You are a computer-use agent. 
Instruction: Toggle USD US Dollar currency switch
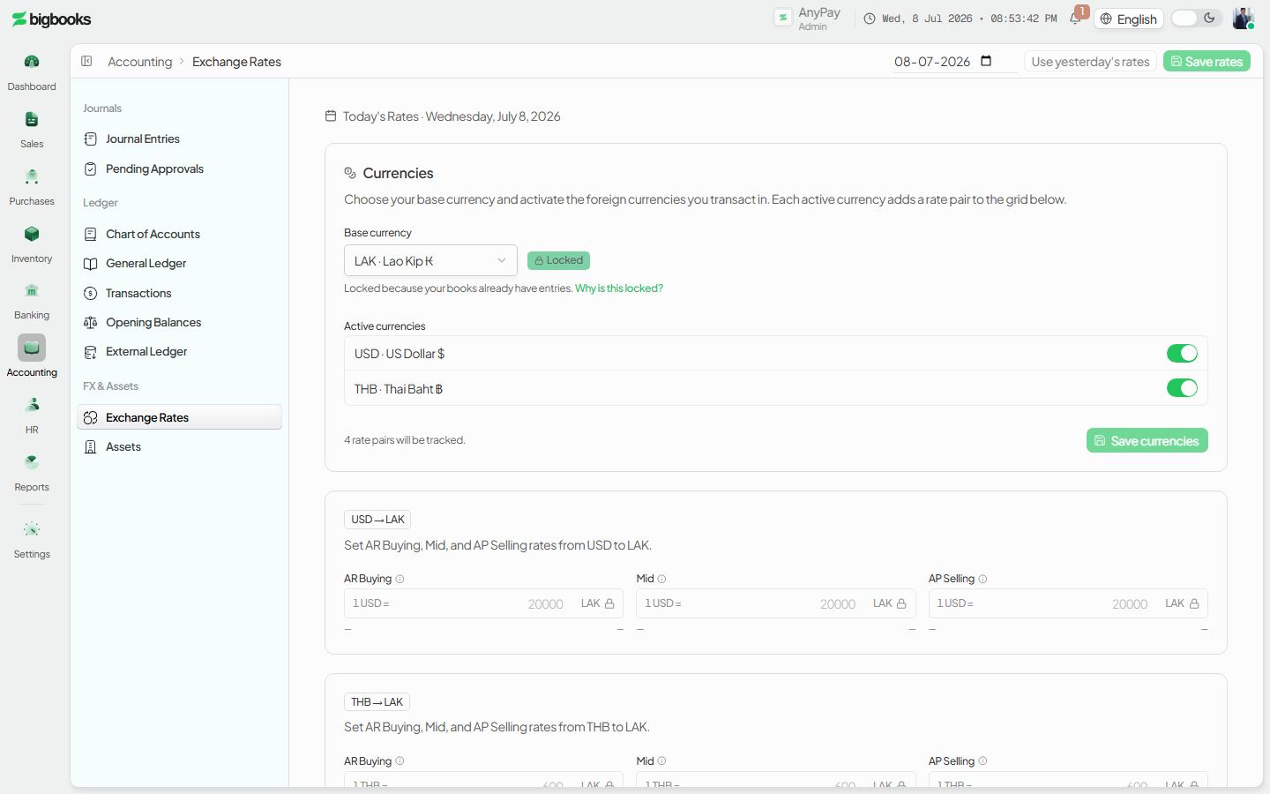coord(1182,353)
